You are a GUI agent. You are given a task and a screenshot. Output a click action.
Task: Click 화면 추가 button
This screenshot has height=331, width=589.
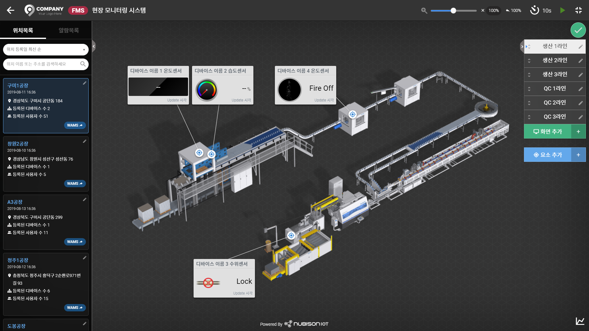(548, 131)
